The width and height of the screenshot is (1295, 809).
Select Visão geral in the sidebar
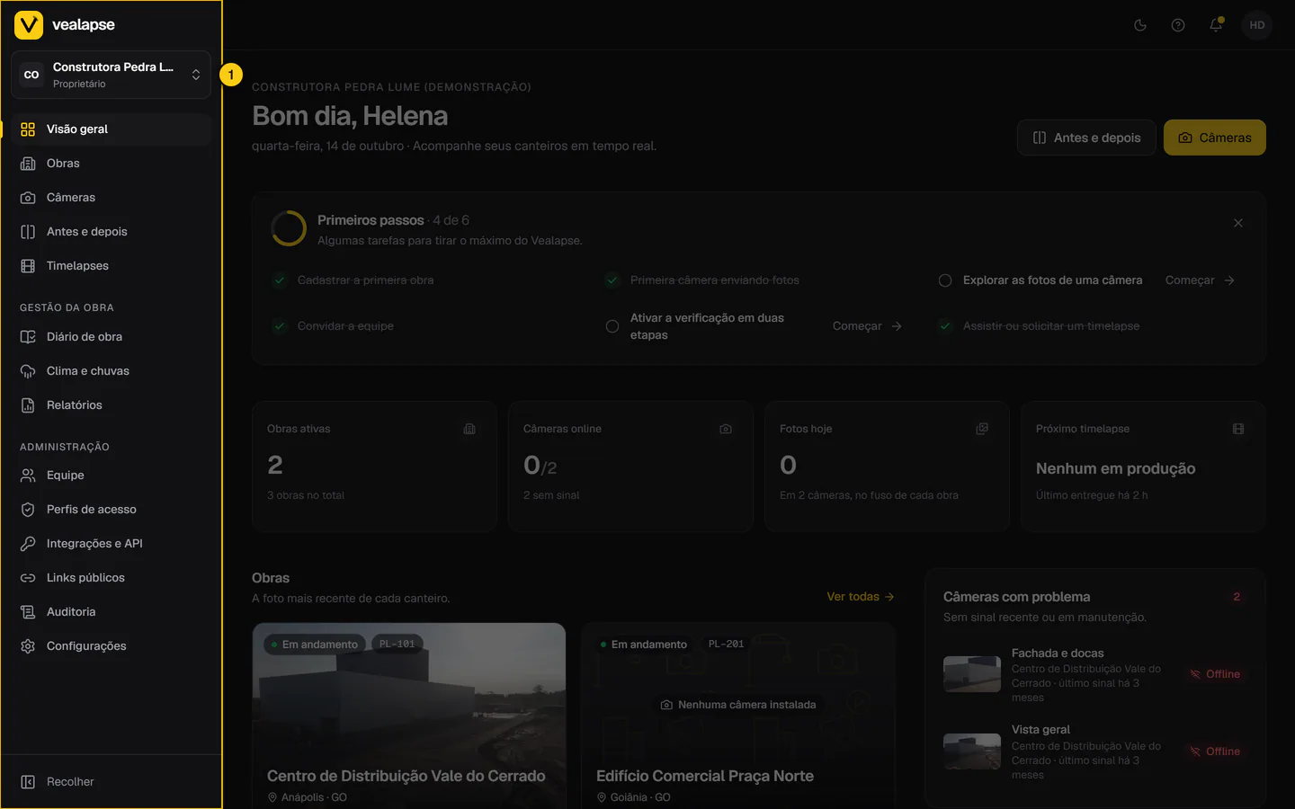click(111, 129)
